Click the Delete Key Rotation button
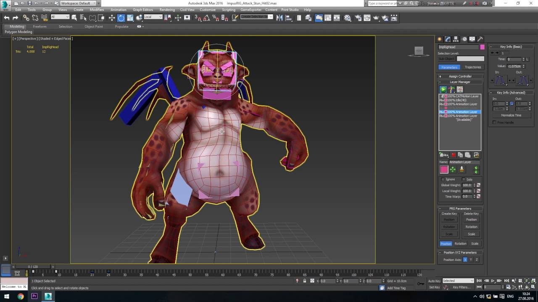Image resolution: width=538 pixels, height=302 pixels. (x=471, y=227)
